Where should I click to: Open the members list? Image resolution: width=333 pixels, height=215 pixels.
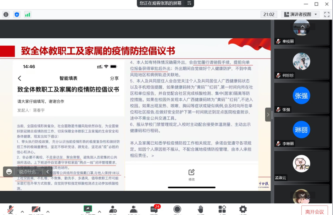[x=134, y=209]
